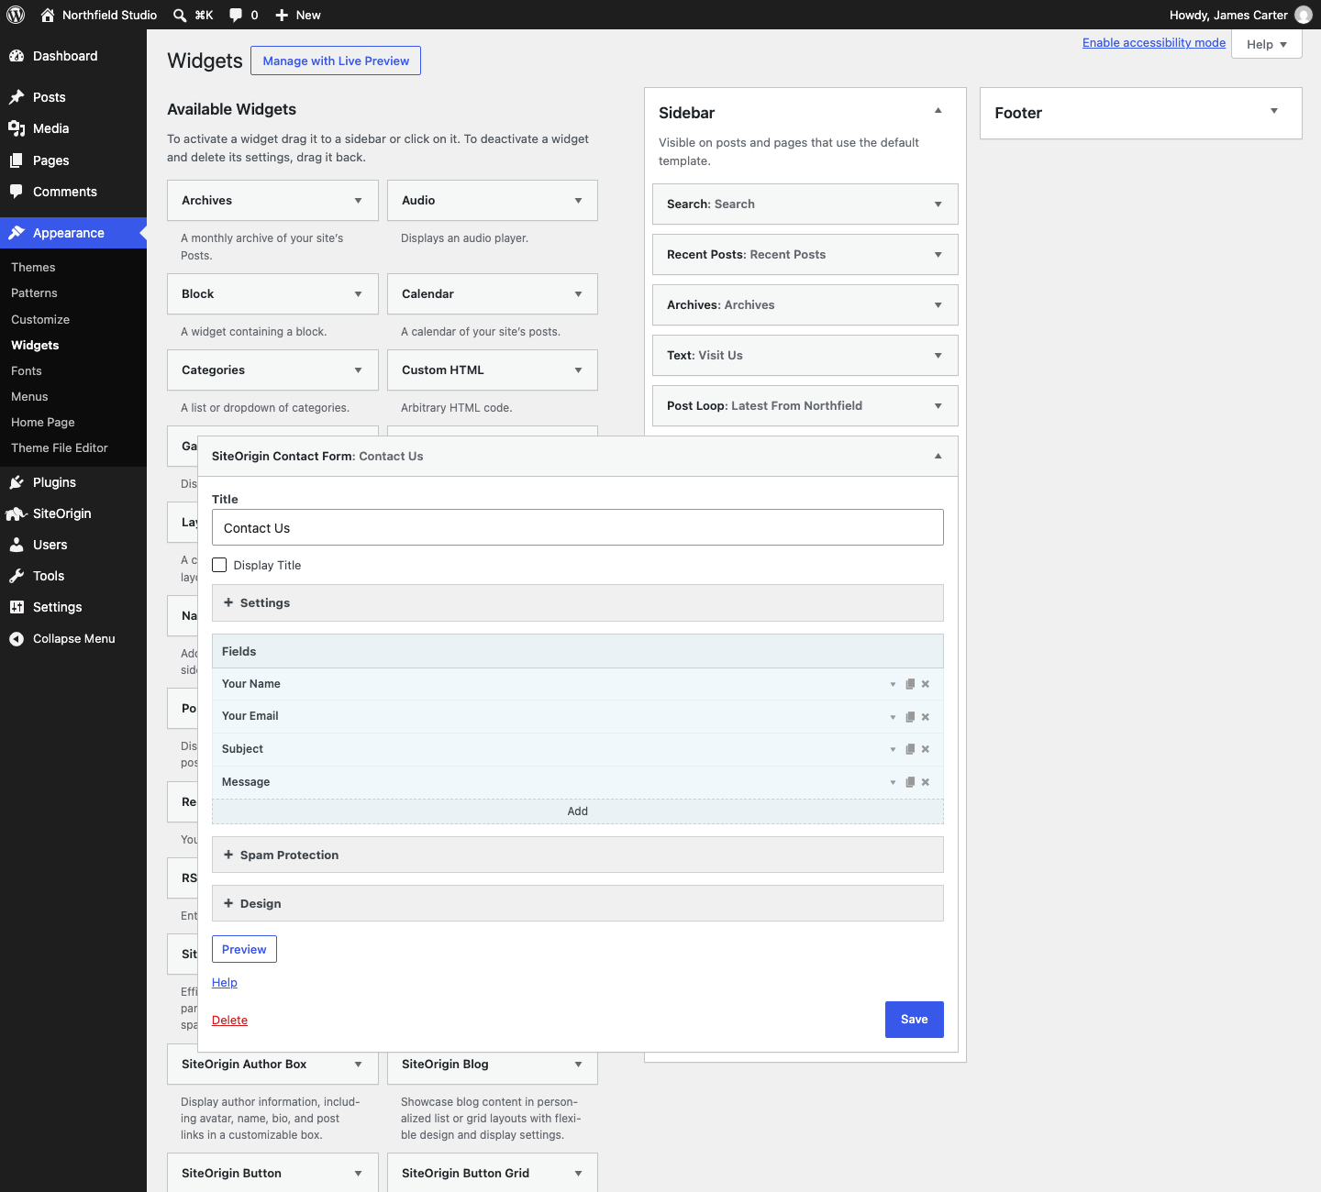Expand the Footer widget area

[x=1273, y=112]
